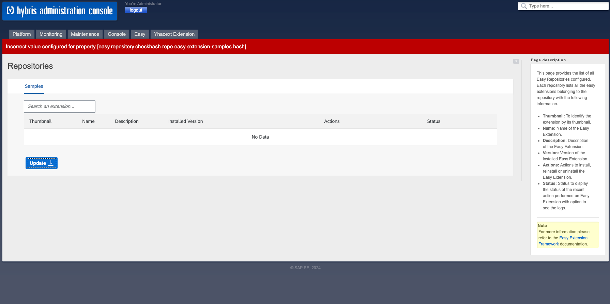Viewport: 610px width, 304px height.
Task: Open the Easy Extension Framework documentation link
Action: (573, 238)
